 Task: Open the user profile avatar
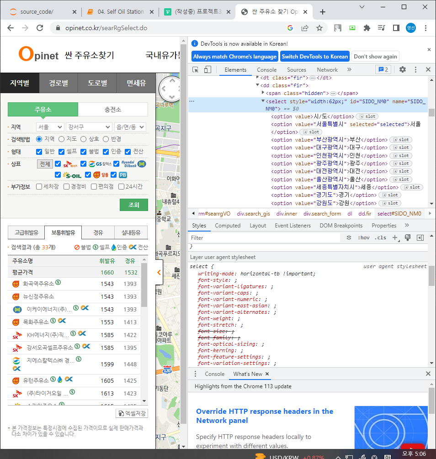click(x=411, y=28)
